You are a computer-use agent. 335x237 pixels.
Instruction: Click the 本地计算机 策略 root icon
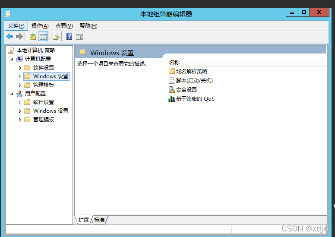(x=11, y=51)
